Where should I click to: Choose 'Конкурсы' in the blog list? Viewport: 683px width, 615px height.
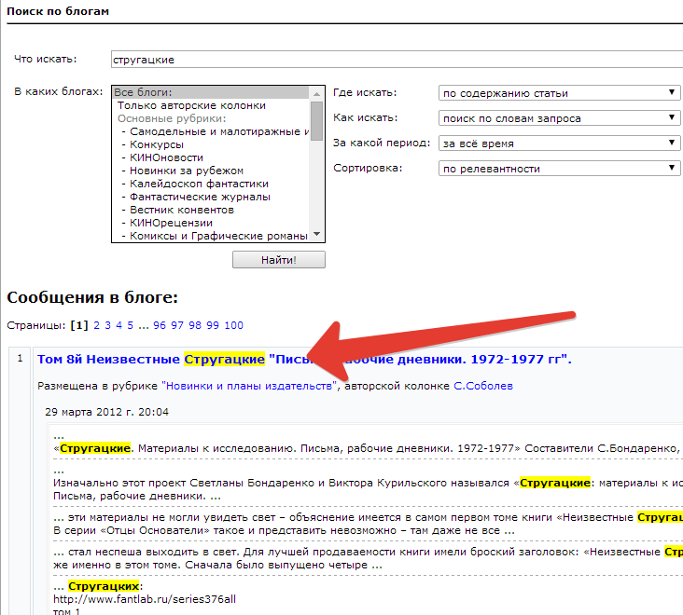157,144
